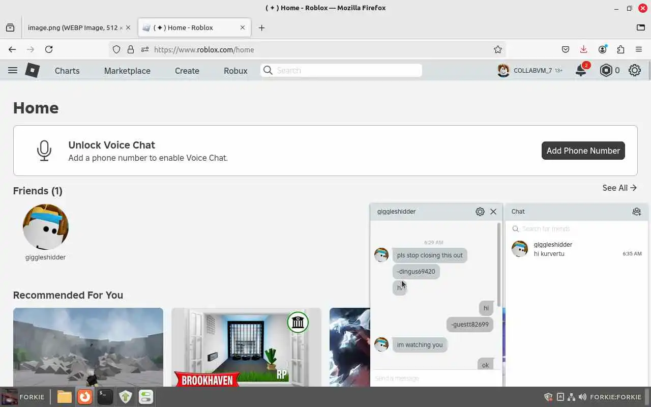The height and width of the screenshot is (407, 651).
Task: Open the Marketplace menu item
Action: click(127, 71)
